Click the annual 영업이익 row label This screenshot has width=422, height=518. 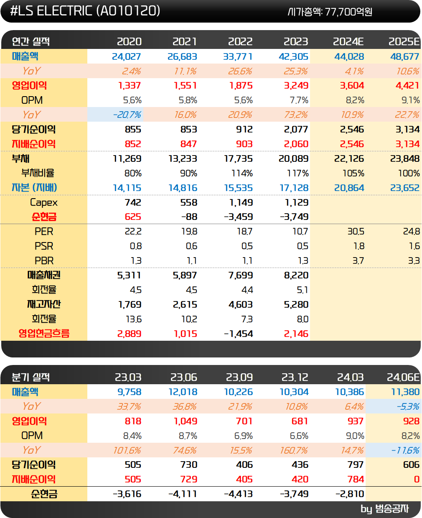click(x=29, y=86)
